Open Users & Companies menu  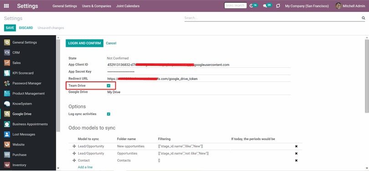click(97, 6)
